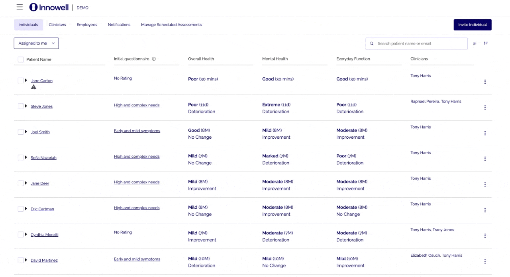Open David Martinez patient link
The image size is (510, 277).
point(44,260)
